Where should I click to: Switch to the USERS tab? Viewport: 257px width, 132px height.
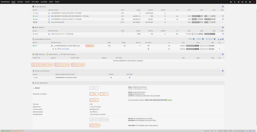27,2
